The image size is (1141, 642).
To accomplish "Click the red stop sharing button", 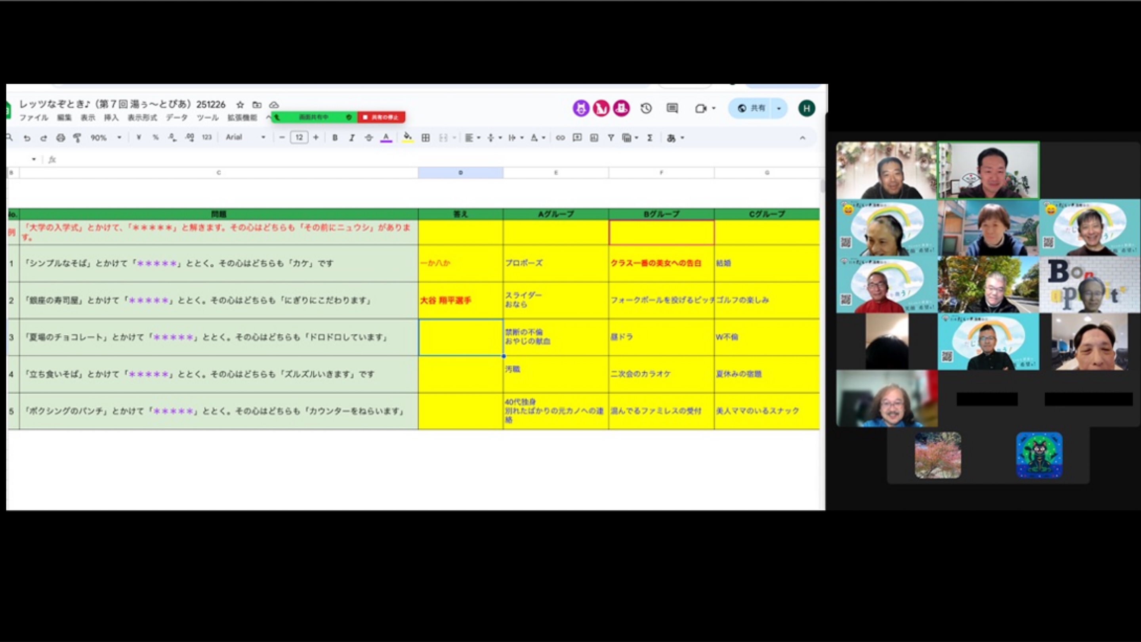I will coord(381,117).
